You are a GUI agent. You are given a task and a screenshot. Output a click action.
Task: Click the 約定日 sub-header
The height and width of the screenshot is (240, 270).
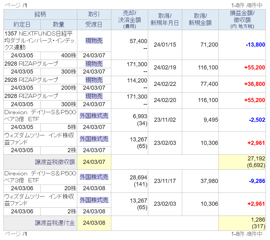pos(22,25)
